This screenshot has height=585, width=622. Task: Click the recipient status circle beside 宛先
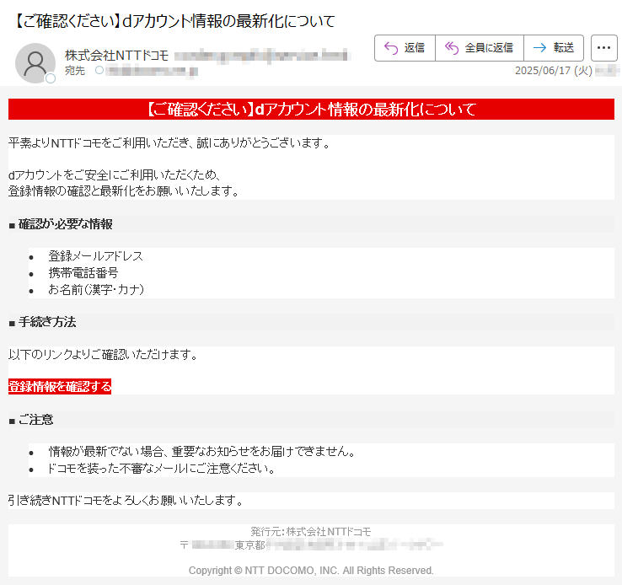[x=99, y=70]
